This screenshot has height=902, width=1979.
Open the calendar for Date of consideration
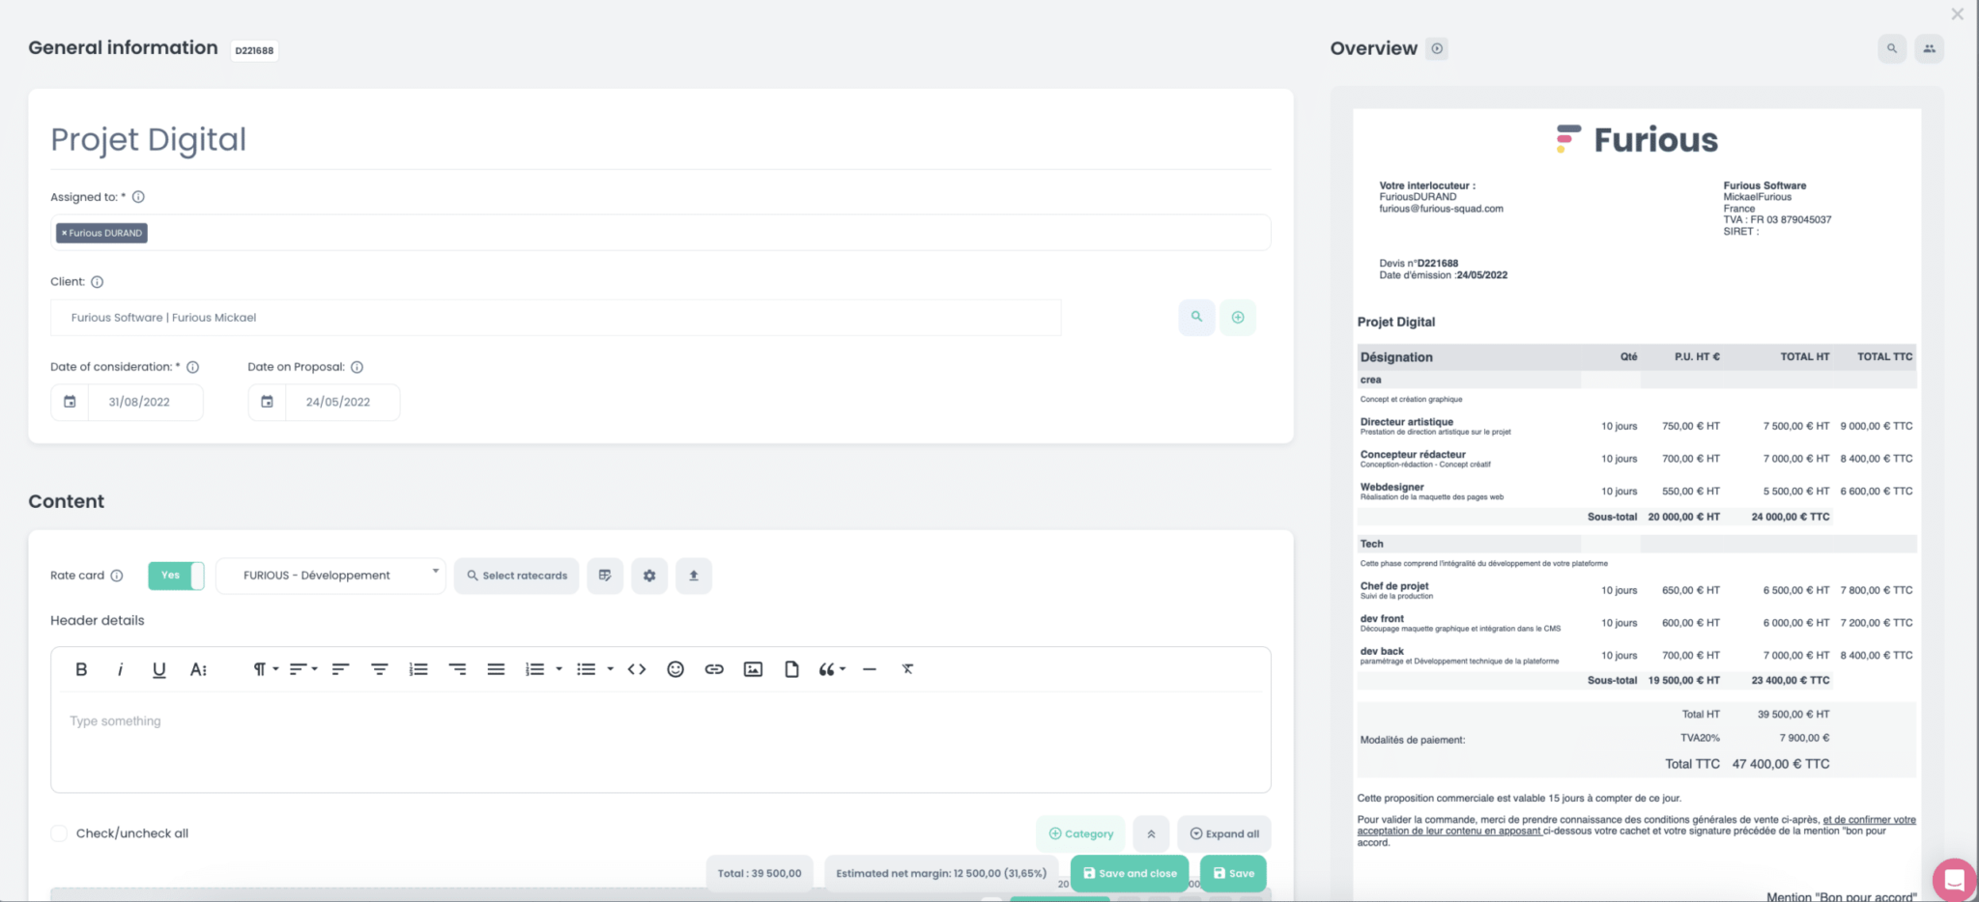tap(70, 402)
